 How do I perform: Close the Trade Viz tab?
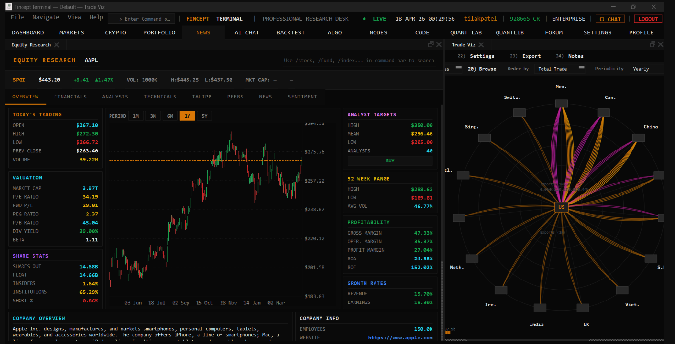(x=481, y=45)
